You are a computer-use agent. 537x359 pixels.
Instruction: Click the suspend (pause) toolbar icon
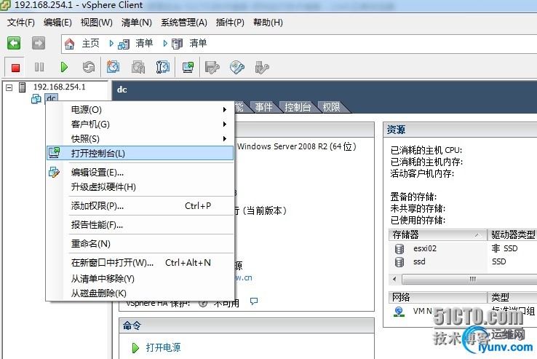pos(39,67)
